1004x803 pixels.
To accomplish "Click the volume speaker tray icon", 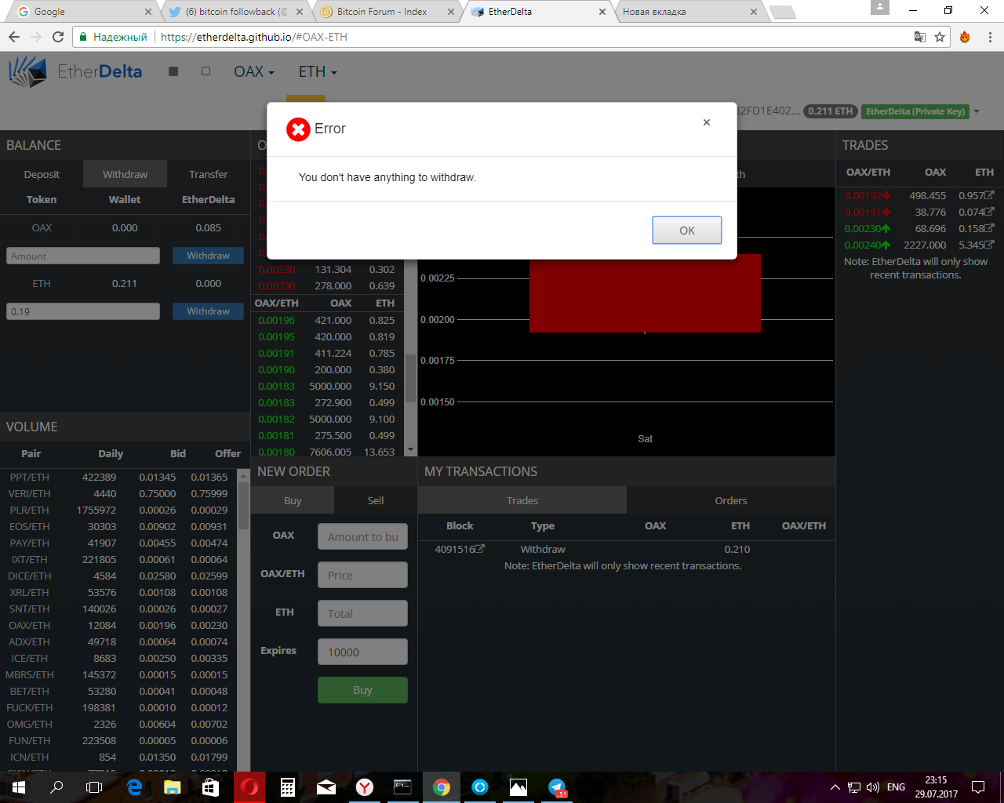I will tap(872, 787).
